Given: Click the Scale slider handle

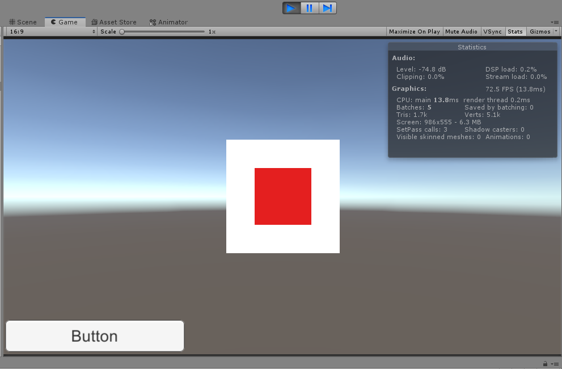Looking at the screenshot, I should tap(122, 32).
